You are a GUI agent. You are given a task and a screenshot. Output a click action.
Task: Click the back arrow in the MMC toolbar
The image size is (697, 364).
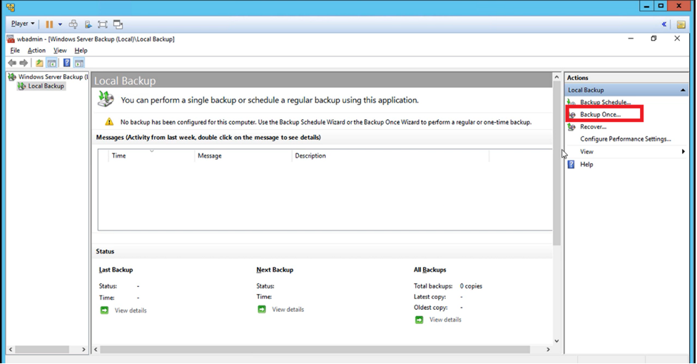tap(11, 63)
